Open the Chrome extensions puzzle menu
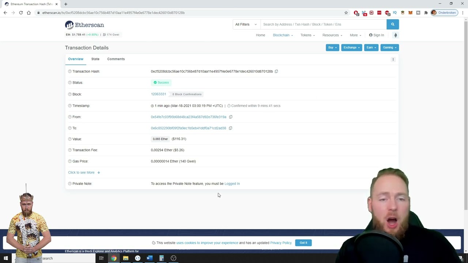This screenshot has height=263, width=468. (426, 13)
